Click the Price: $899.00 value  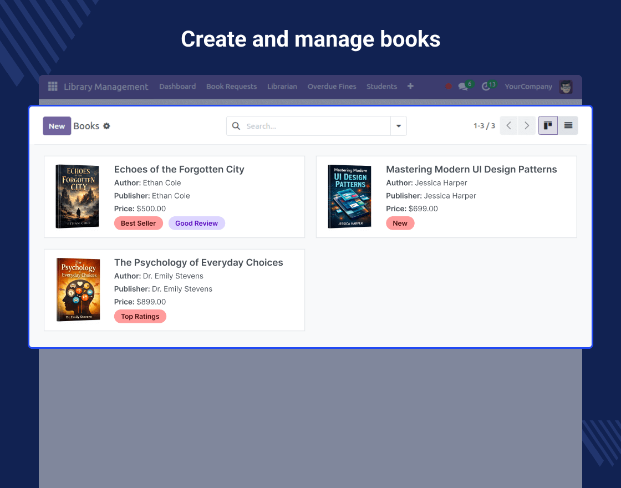coord(151,302)
